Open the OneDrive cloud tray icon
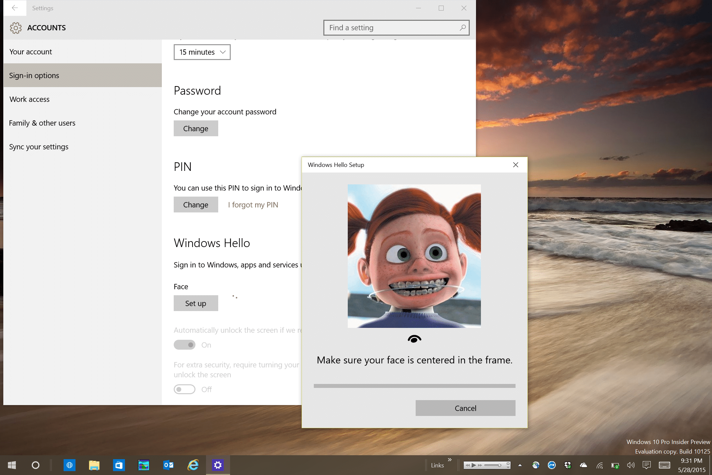 tap(583, 465)
